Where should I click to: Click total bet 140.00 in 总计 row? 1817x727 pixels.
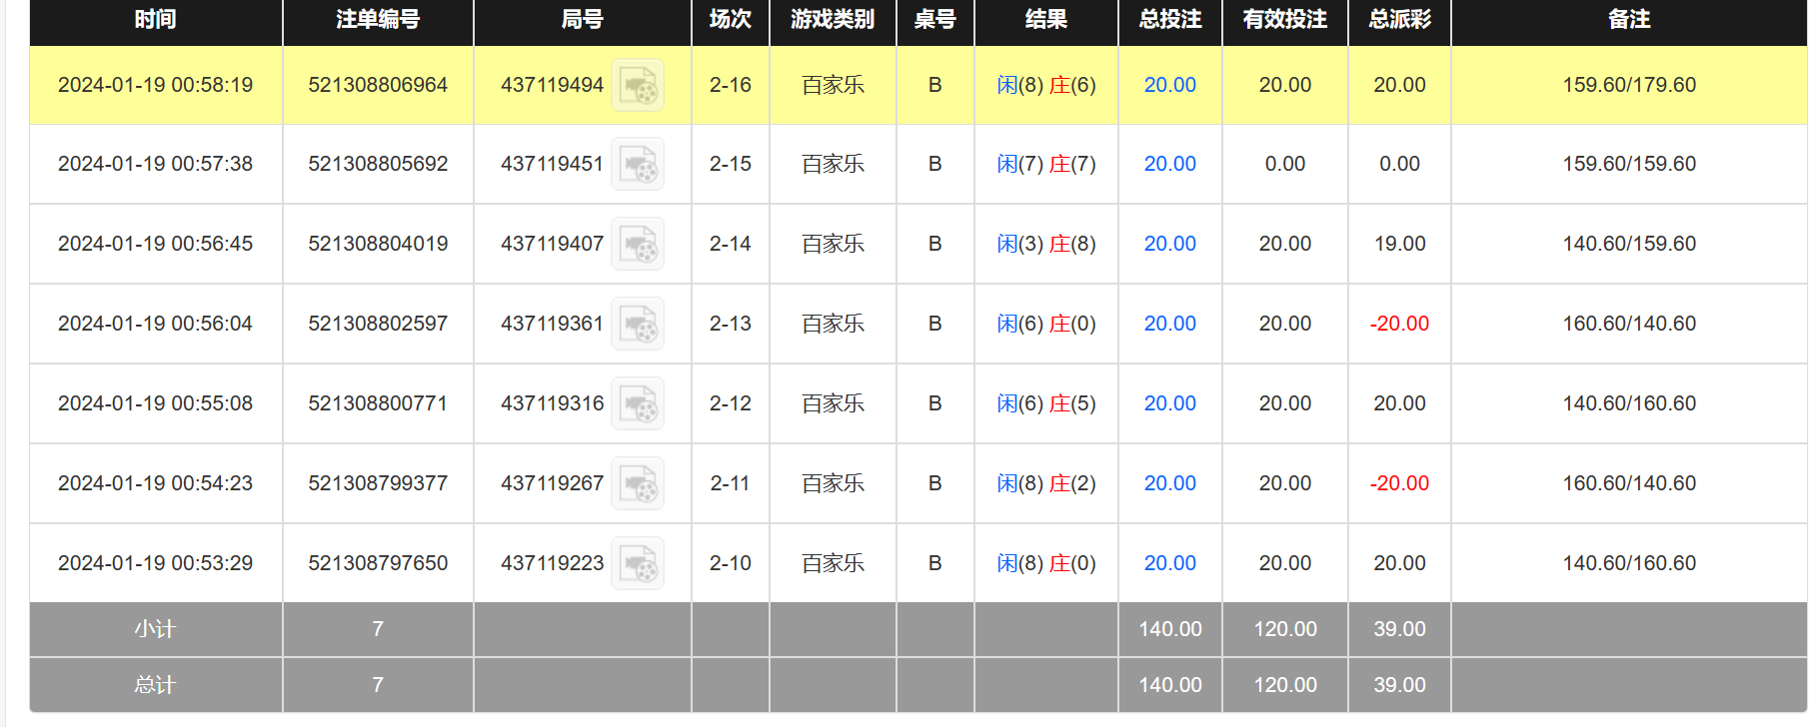(1170, 685)
